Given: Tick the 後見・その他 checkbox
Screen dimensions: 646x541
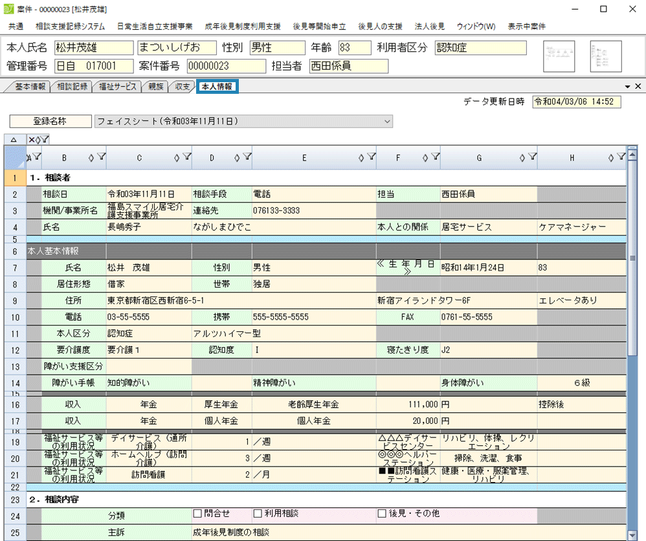Looking at the screenshot, I should click(382, 514).
